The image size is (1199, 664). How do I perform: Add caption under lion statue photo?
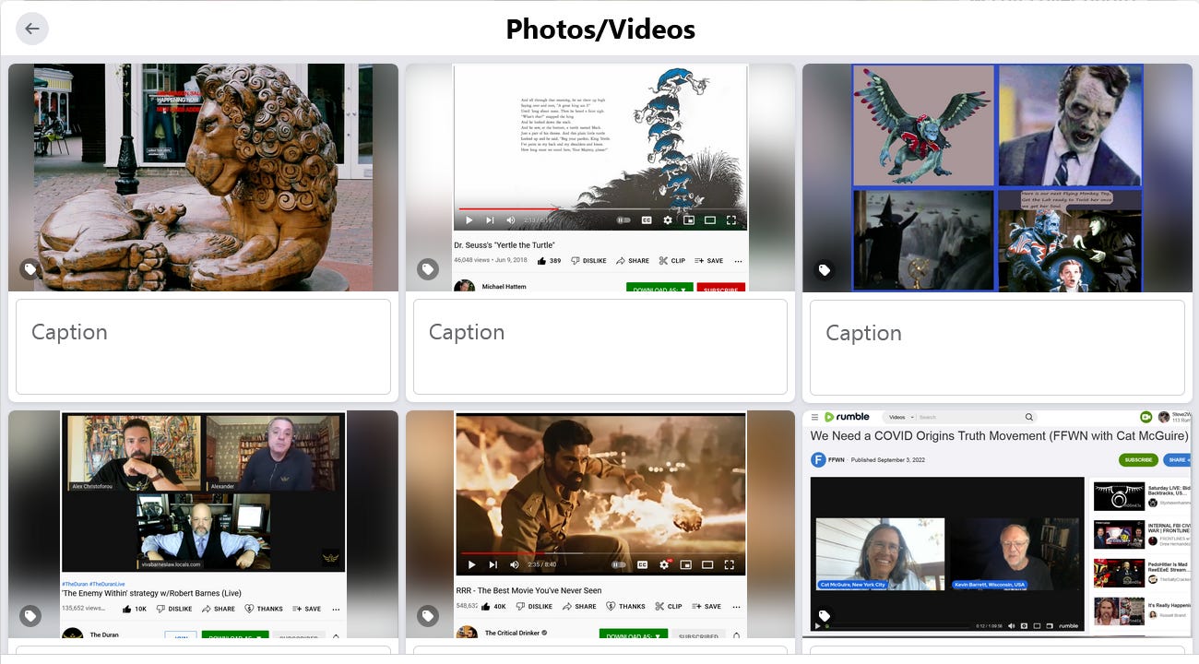(203, 347)
